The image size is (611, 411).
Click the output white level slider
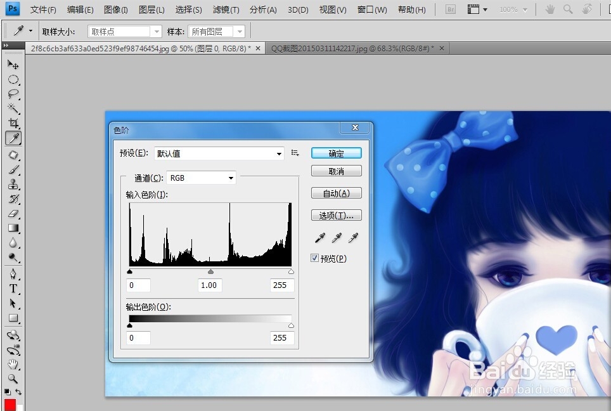pyautogui.click(x=291, y=325)
